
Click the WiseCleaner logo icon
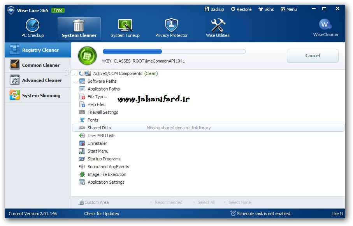pyautogui.click(x=325, y=25)
